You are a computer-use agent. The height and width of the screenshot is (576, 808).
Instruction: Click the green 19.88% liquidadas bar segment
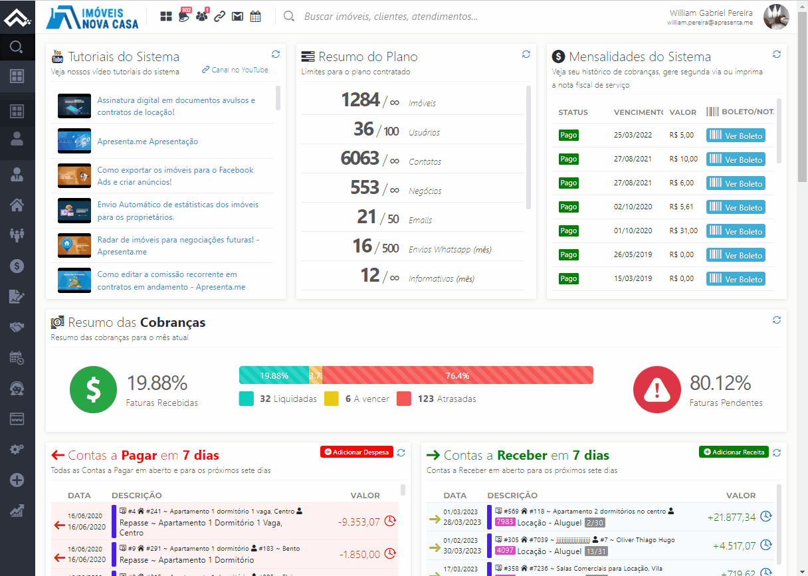point(274,375)
